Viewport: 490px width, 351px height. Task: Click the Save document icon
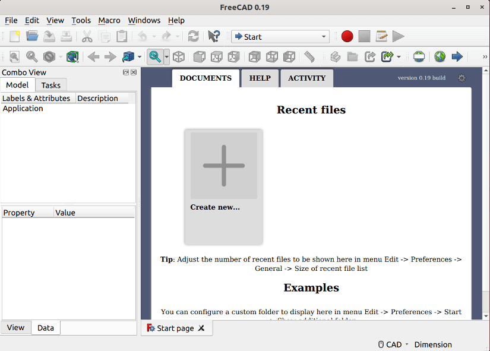coord(49,37)
